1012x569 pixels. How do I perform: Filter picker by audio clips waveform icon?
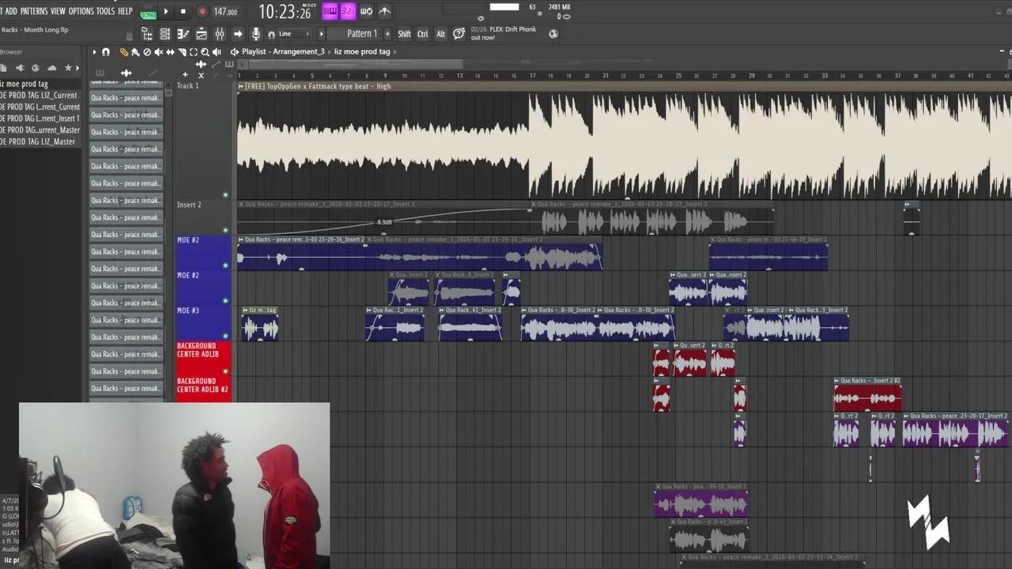click(x=126, y=73)
